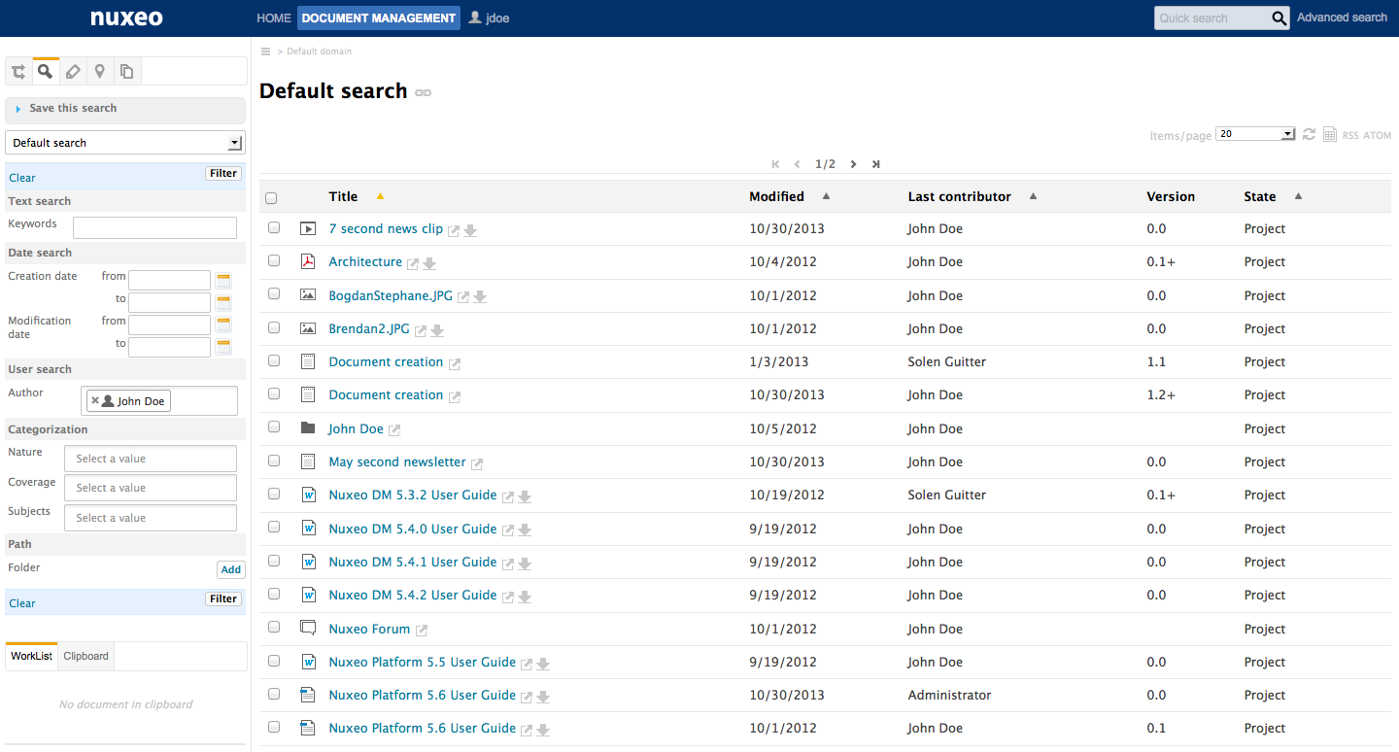Select Brendan2.JPG row checkbox

point(274,327)
